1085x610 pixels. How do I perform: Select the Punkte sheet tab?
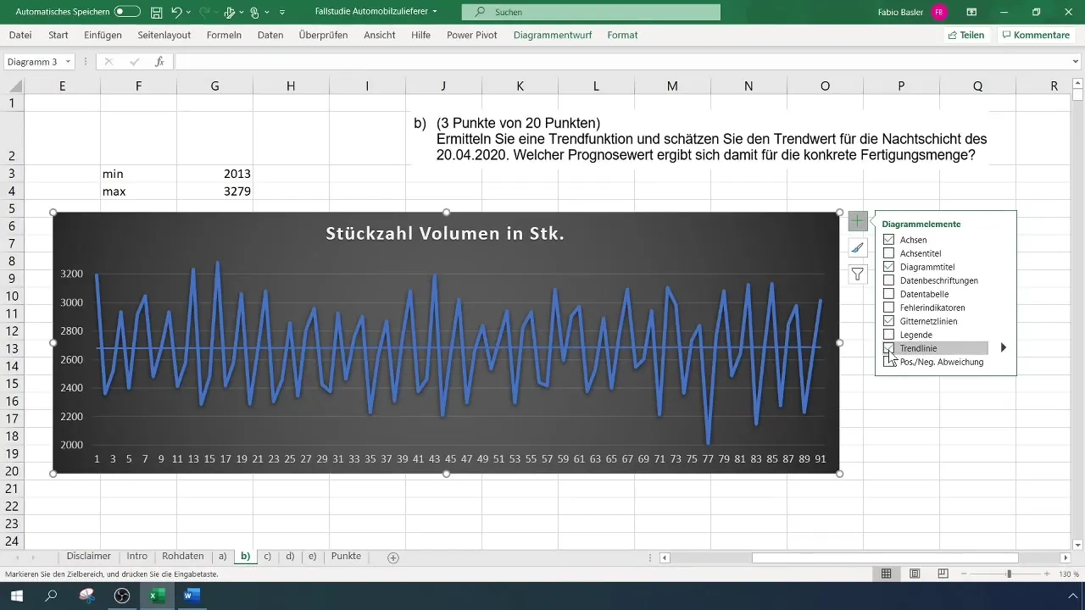346,557
